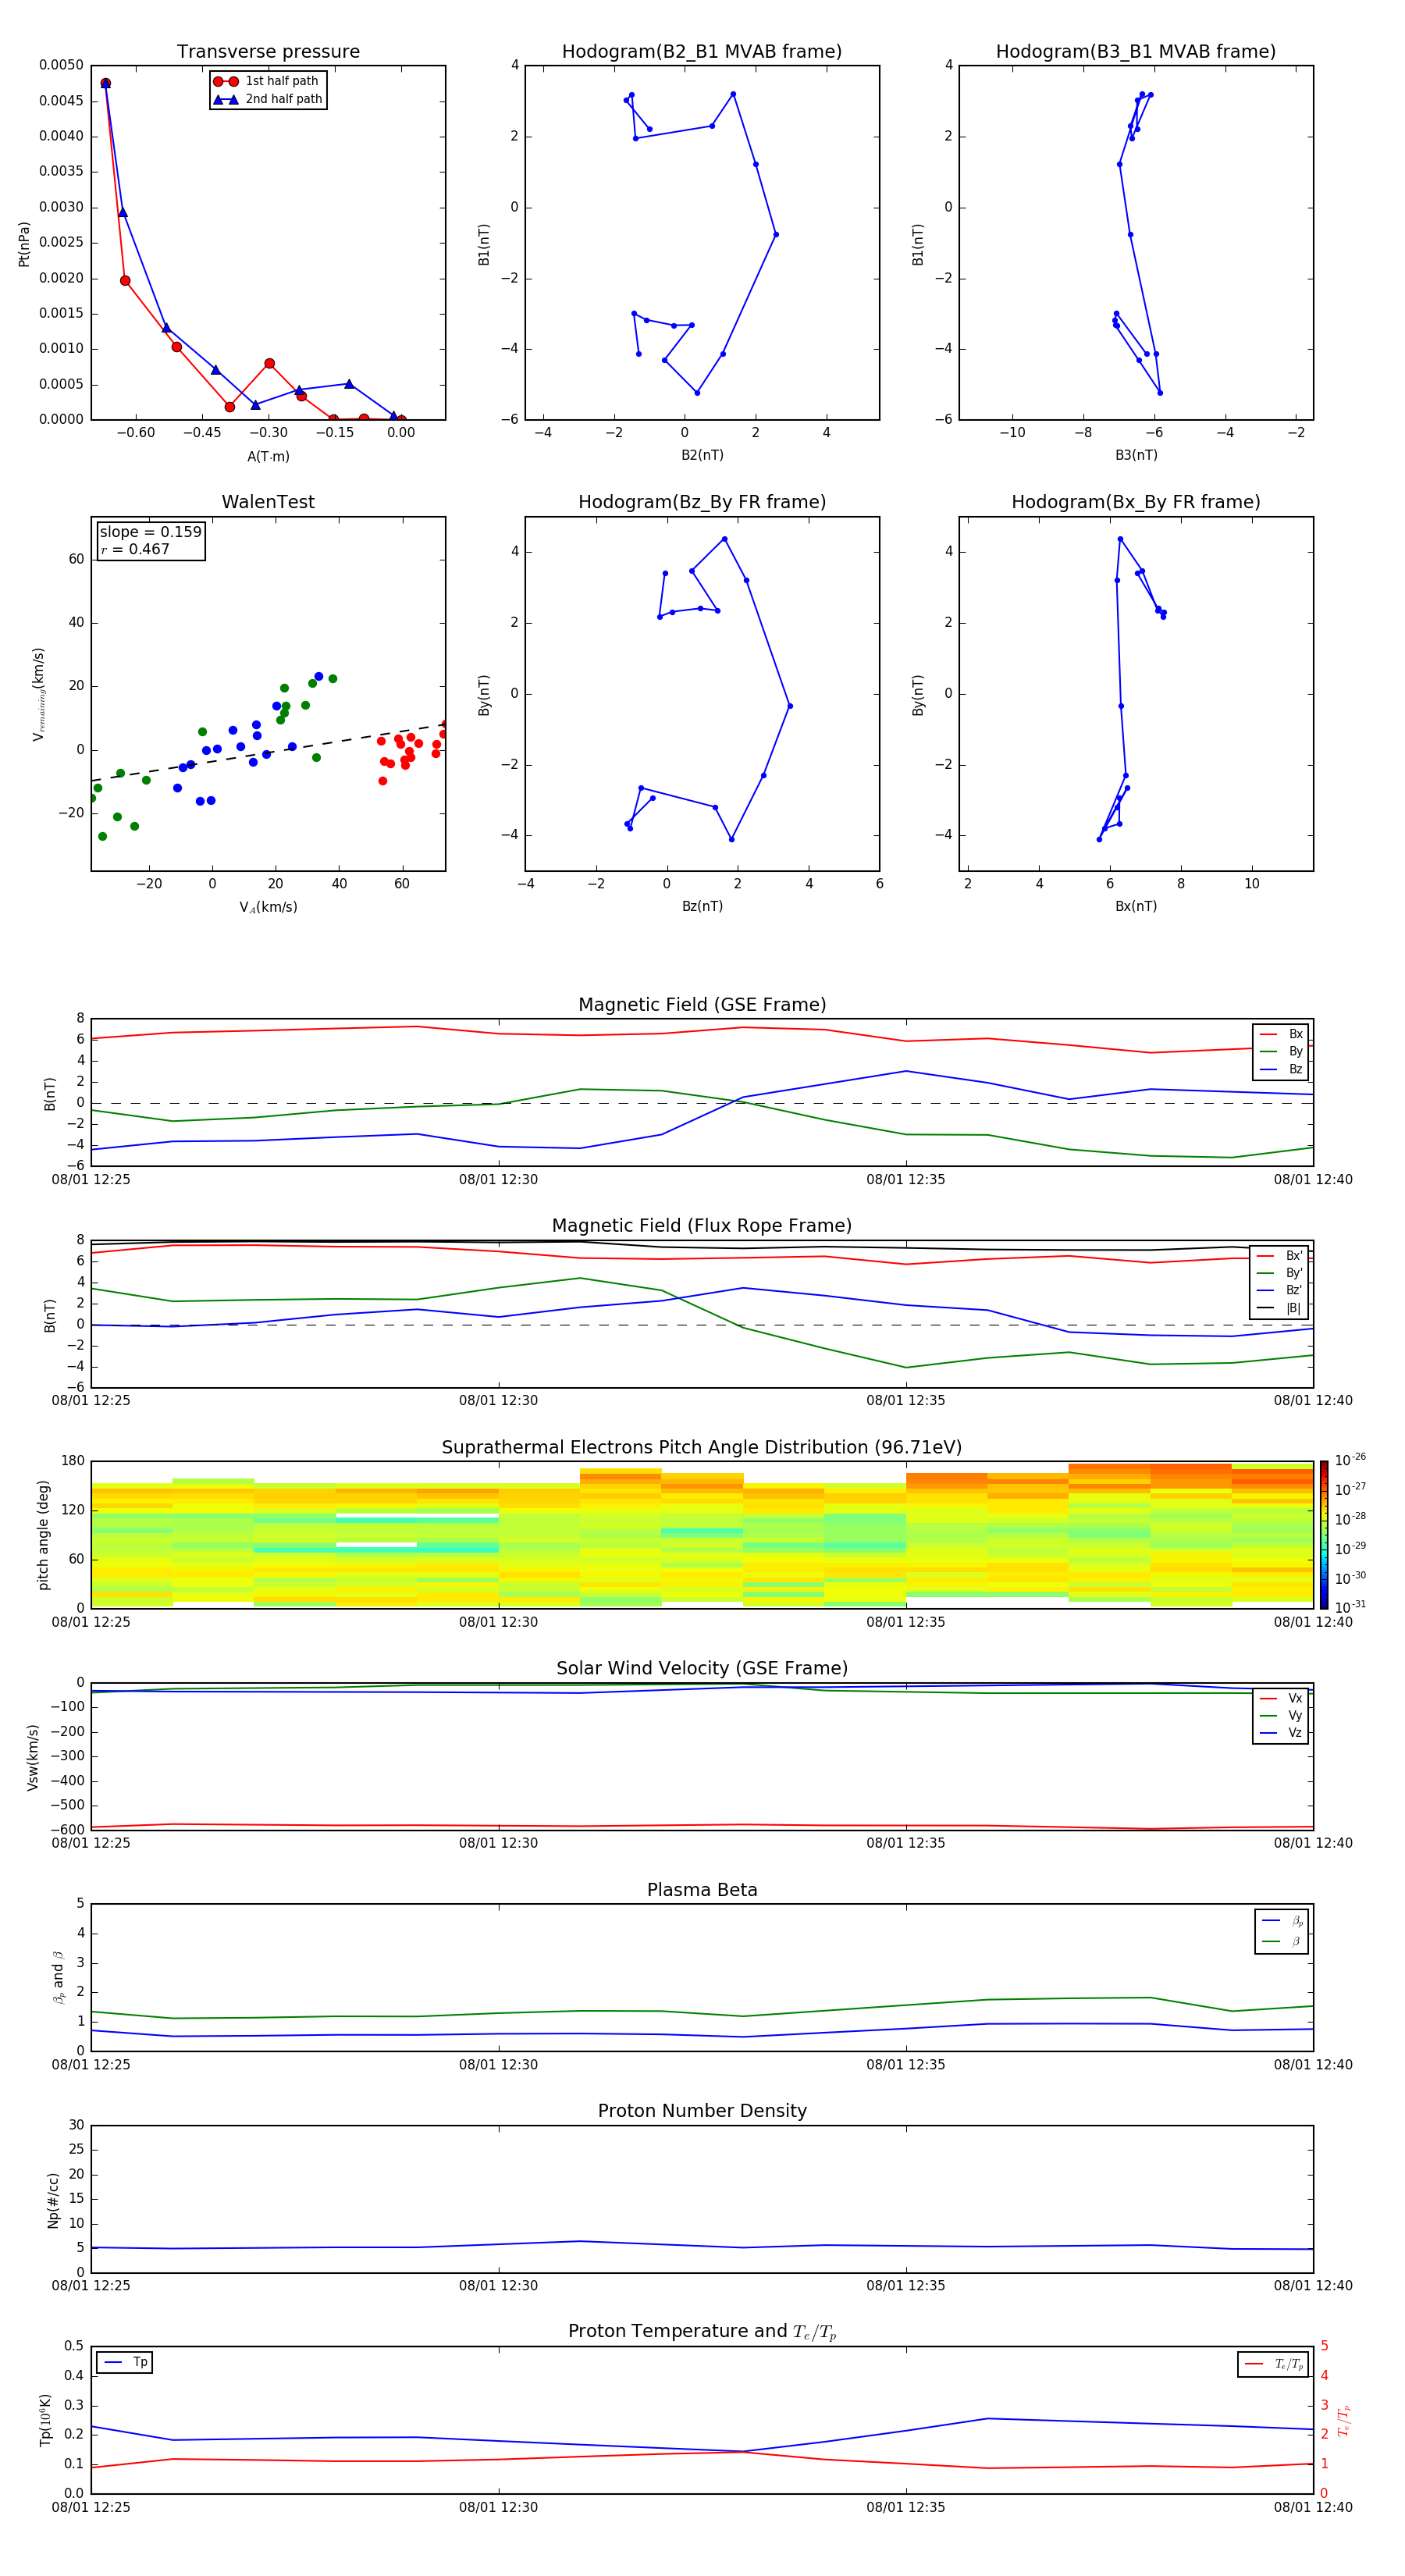Click the first red circle data point at top
1405x2576 pixels.
105,83
